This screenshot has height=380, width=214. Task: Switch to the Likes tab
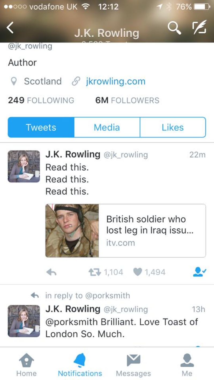pyautogui.click(x=173, y=127)
